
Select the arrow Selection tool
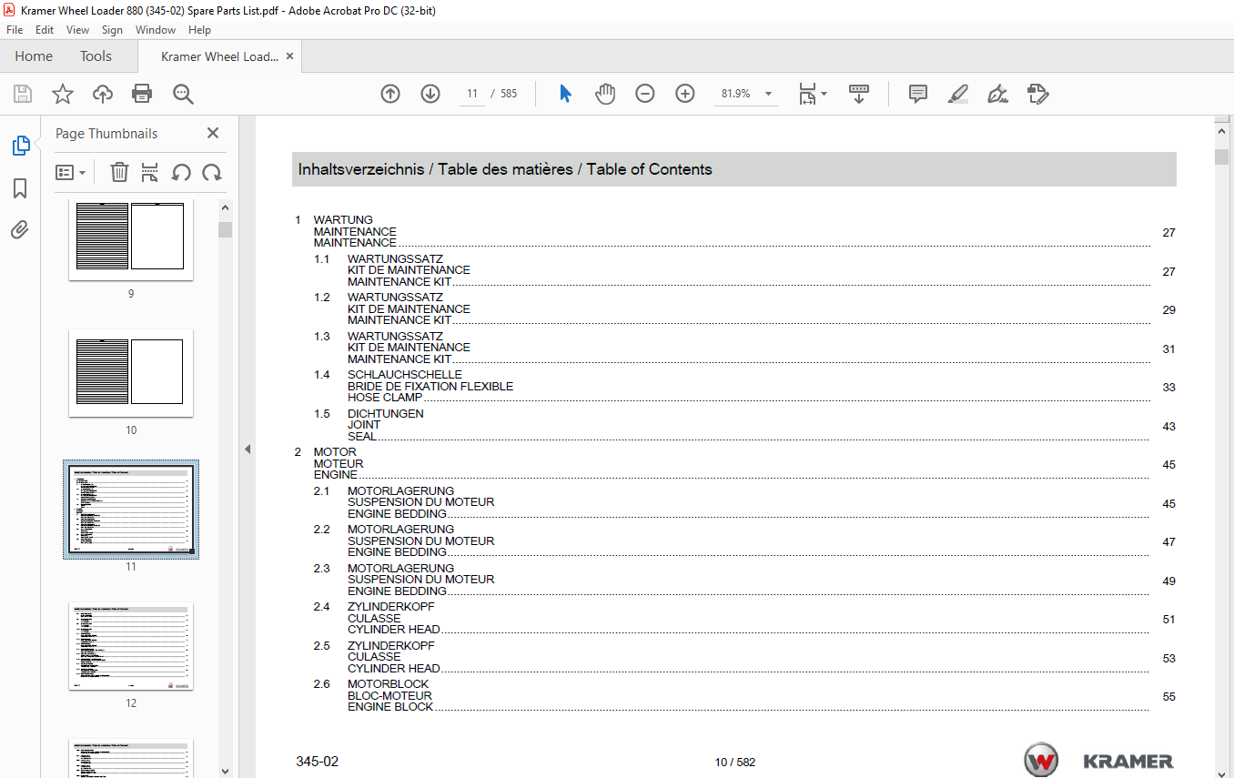point(565,94)
